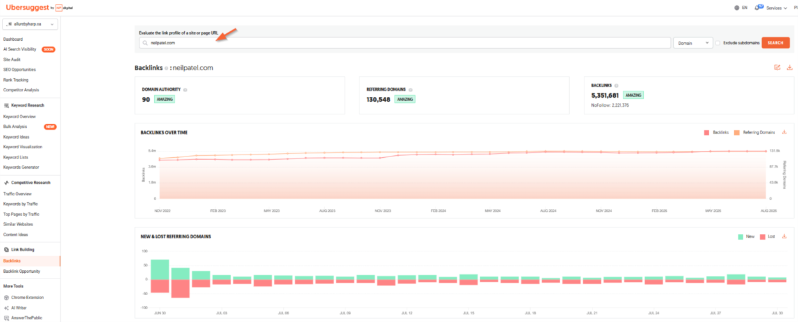Click the Referring Domains info icon
This screenshot has height=322, width=798.
[x=411, y=90]
